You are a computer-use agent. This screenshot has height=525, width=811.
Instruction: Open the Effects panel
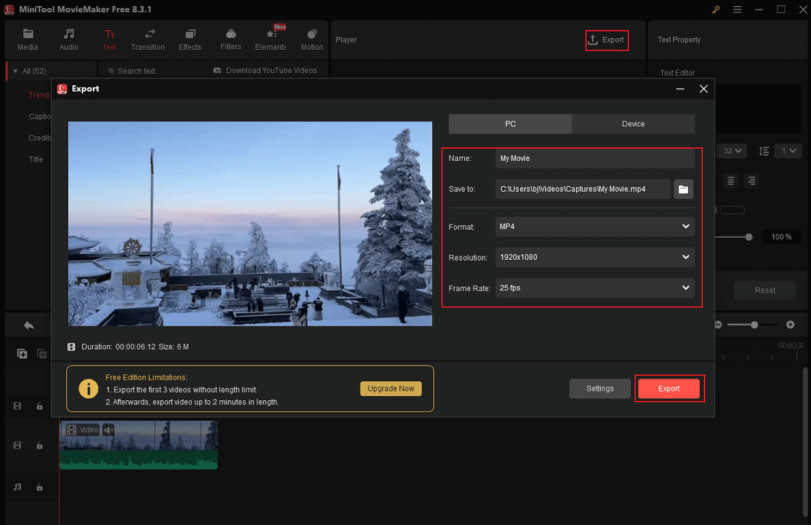pos(190,38)
